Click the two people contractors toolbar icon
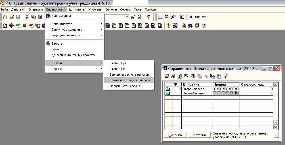 190,26
